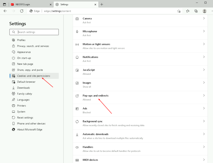The image size is (213, 163).
Task: Open Reset settings page
Action: (34, 117)
